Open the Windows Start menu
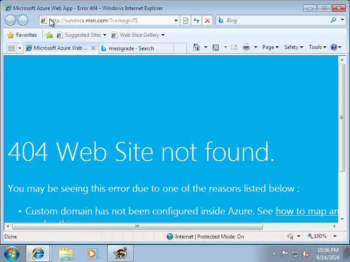 12,254
